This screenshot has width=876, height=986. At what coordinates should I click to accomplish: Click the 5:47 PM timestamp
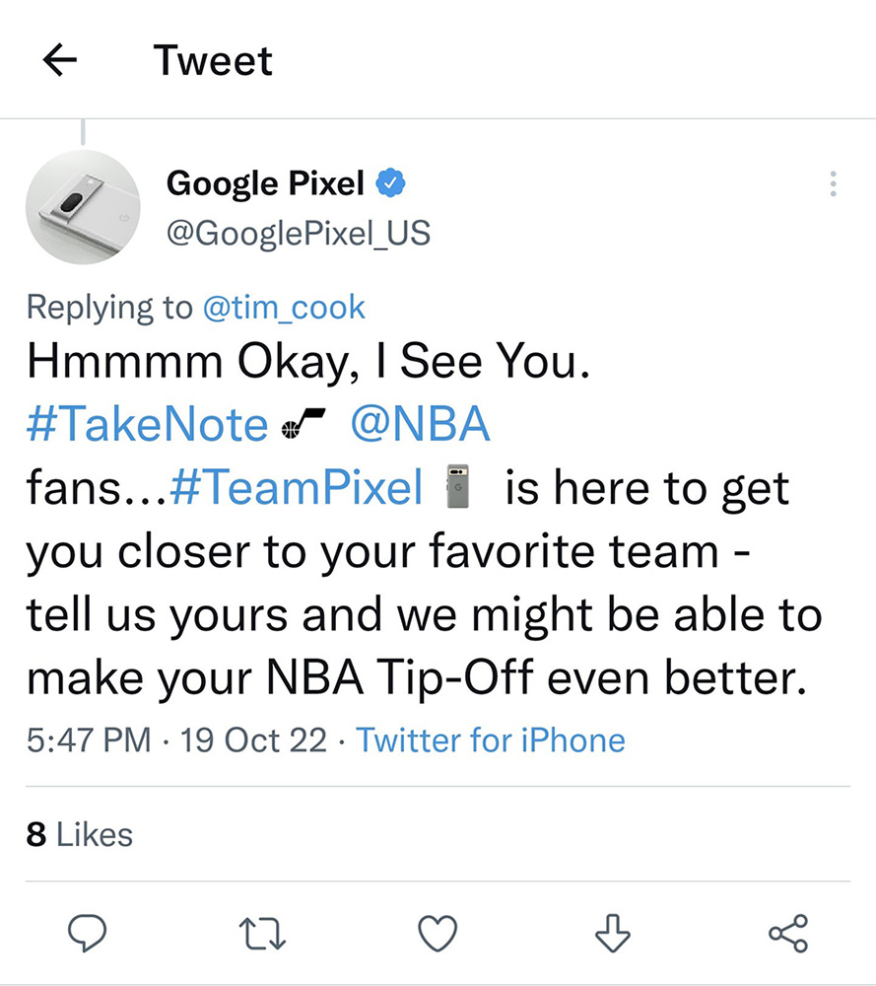89,739
